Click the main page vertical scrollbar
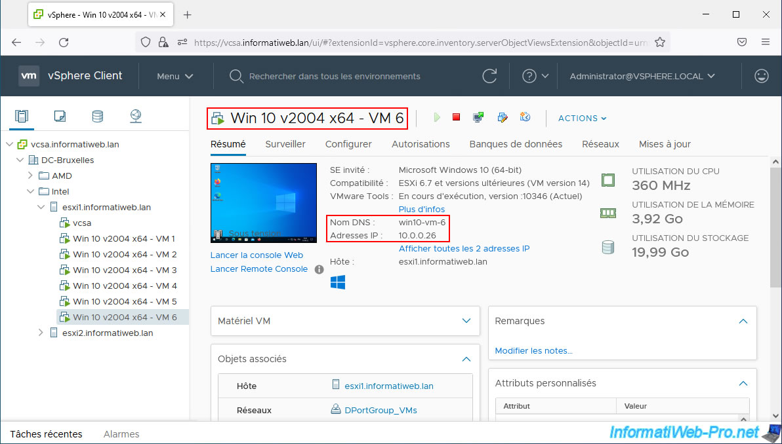Image resolution: width=782 pixels, height=444 pixels. [x=776, y=227]
